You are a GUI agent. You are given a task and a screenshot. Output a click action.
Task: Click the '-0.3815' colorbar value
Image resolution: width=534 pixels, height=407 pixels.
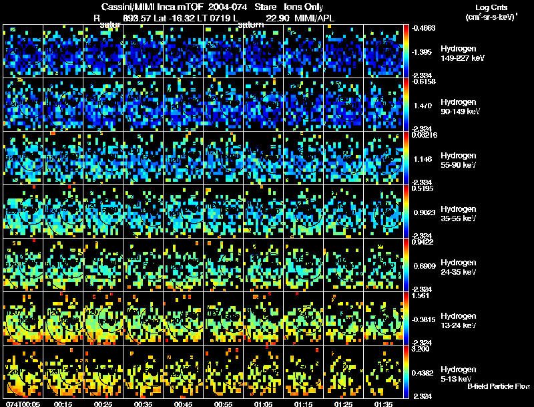coord(425,319)
